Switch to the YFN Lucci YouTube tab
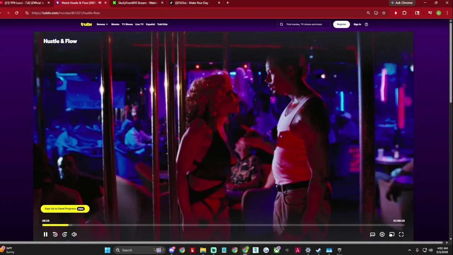 tap(24, 3)
